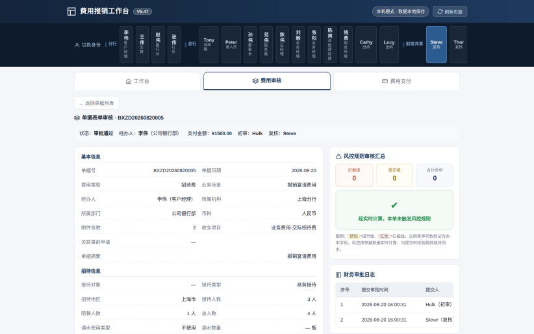Click 酒水使用类型 value 不使用
Screen dimensions: 534x334
[x=188, y=328]
